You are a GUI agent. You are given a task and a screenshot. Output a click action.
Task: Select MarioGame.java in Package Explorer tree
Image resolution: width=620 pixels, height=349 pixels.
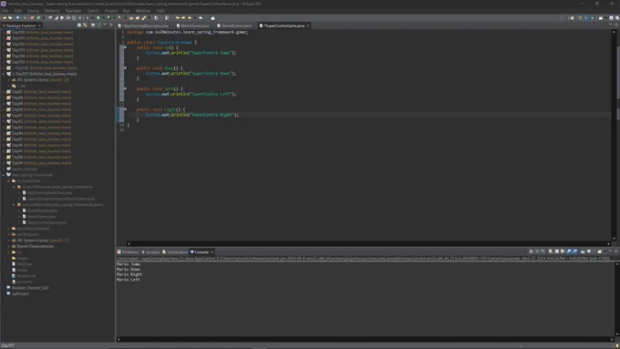pos(41,217)
